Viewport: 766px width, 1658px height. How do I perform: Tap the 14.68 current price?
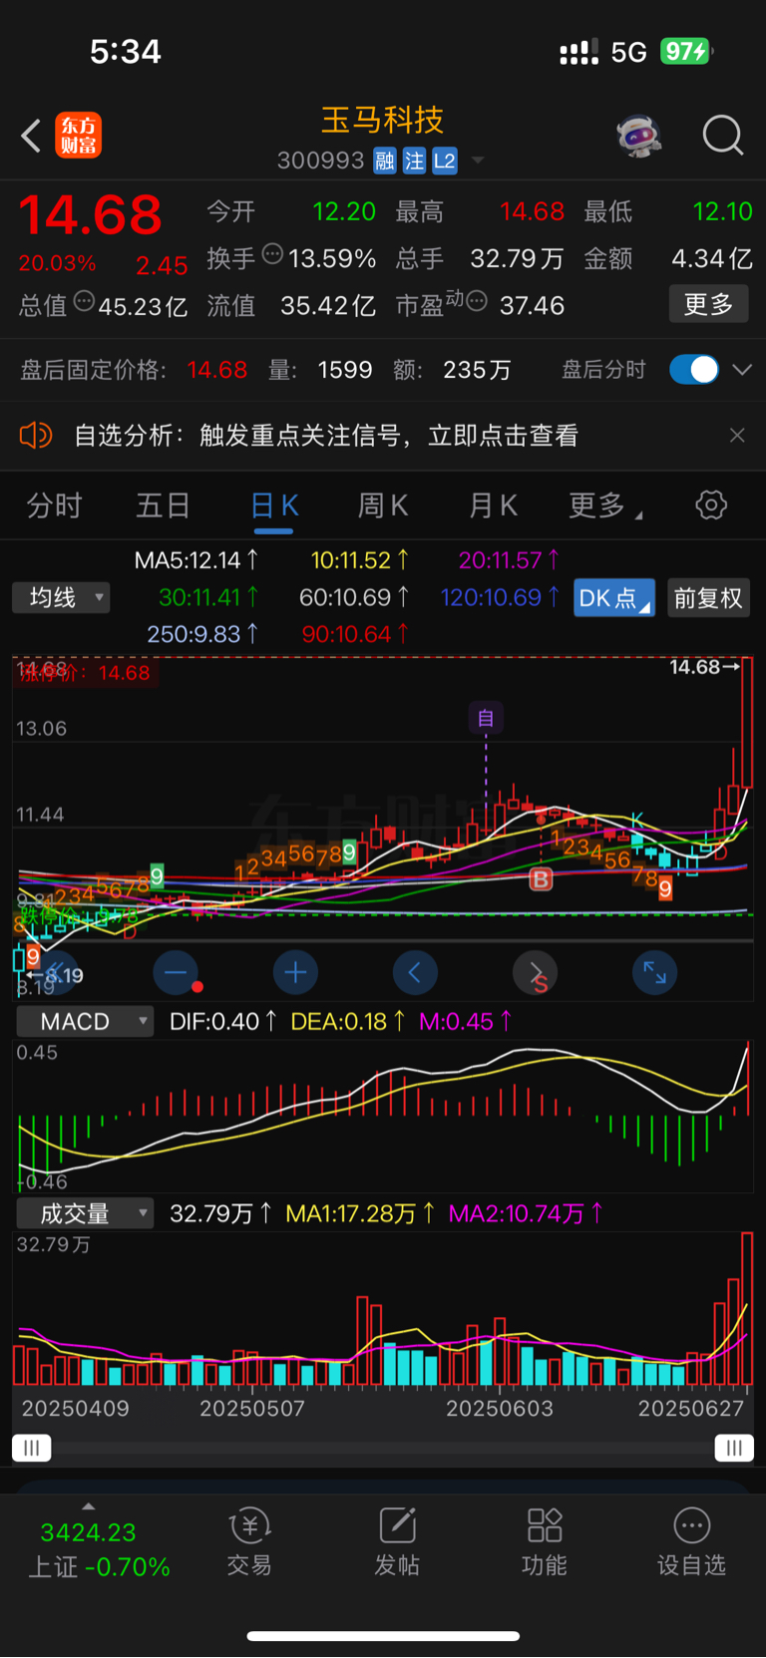(90, 214)
